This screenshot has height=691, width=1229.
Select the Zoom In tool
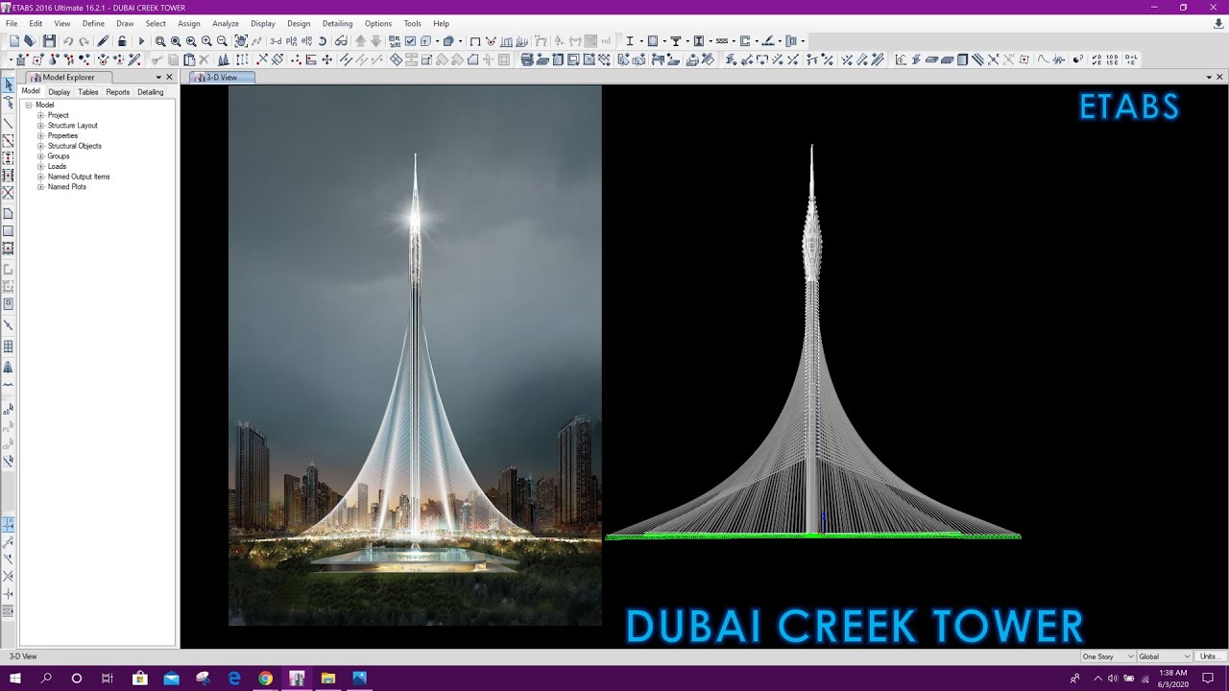[207, 40]
